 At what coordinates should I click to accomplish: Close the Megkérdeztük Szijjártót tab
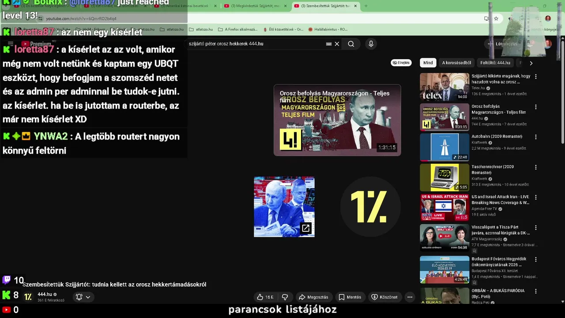(x=285, y=6)
